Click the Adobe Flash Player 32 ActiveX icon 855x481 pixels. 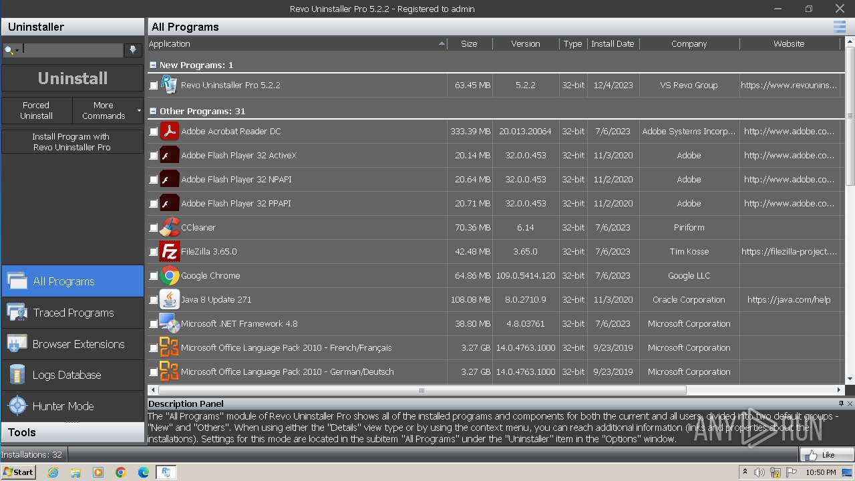coord(169,155)
